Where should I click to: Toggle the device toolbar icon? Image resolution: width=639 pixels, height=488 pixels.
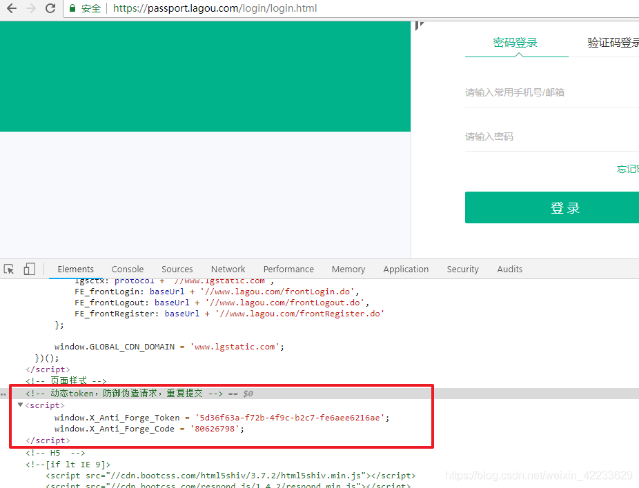(30, 269)
